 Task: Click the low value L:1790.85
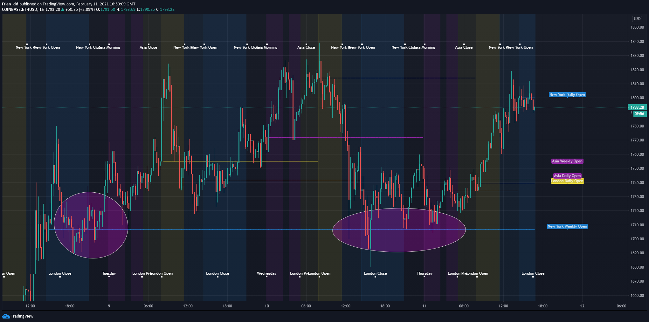(146, 10)
